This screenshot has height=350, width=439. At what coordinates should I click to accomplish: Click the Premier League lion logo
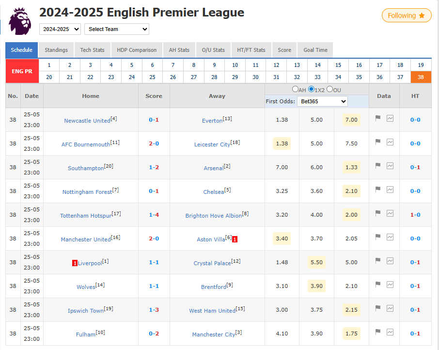pos(19,20)
